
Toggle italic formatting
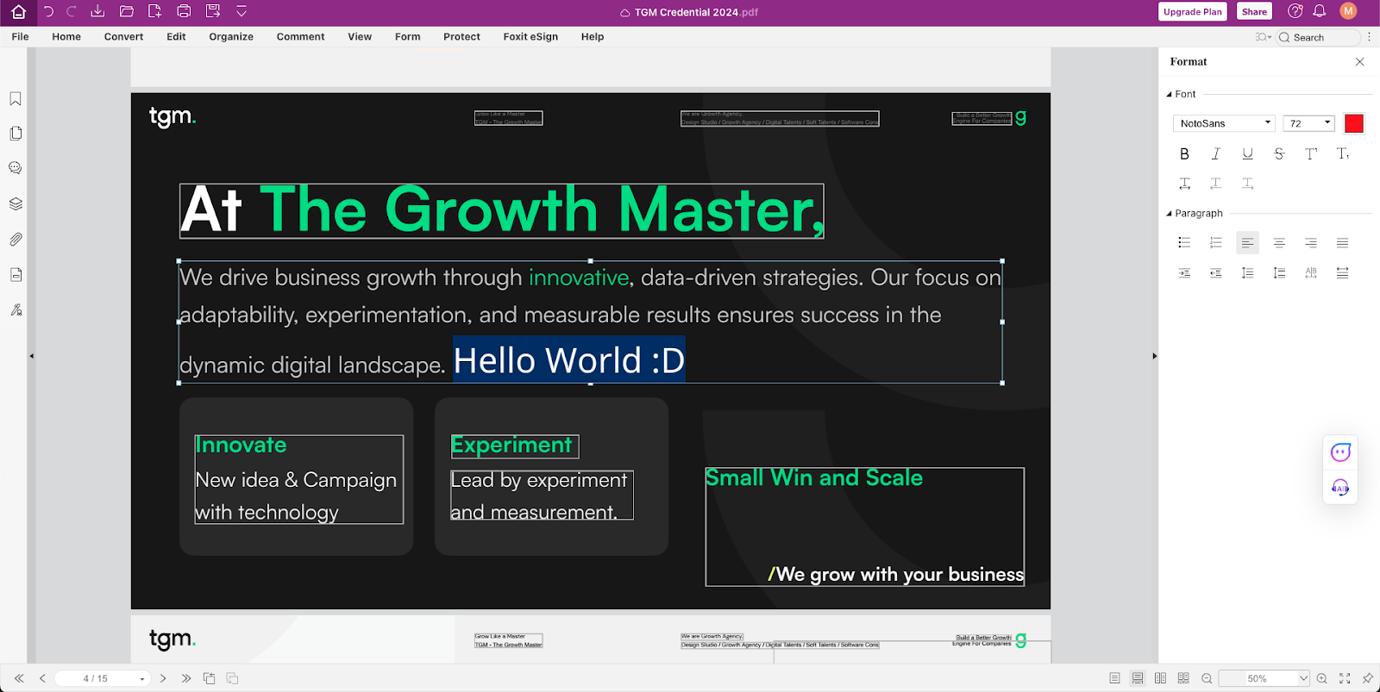1216,153
